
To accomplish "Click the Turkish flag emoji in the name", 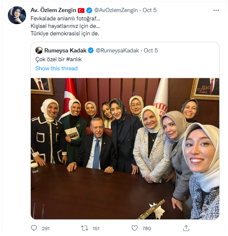I will coord(81,10).
